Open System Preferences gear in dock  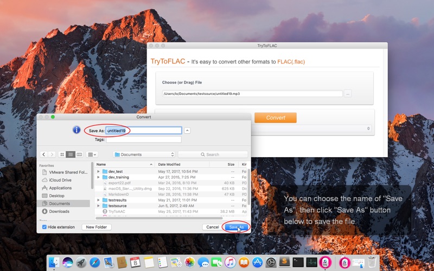271,262
